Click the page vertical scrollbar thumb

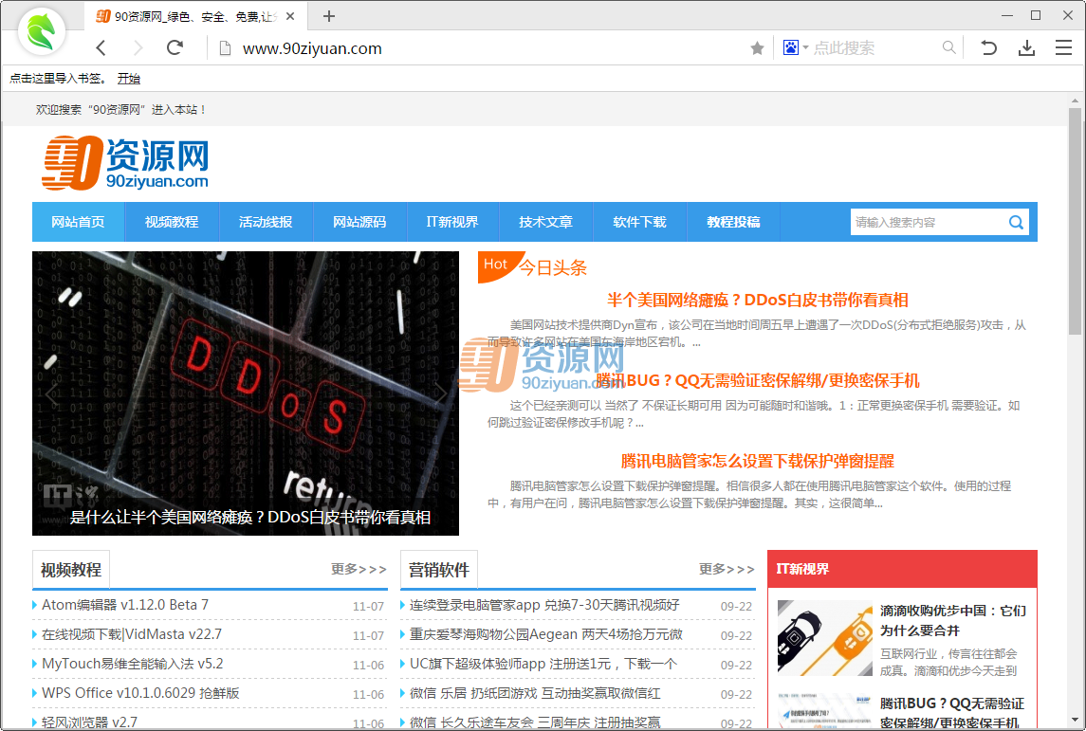coord(1075,222)
